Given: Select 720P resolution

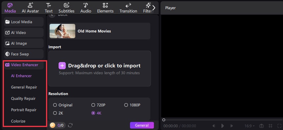Looking at the screenshot, I should click(98, 105).
